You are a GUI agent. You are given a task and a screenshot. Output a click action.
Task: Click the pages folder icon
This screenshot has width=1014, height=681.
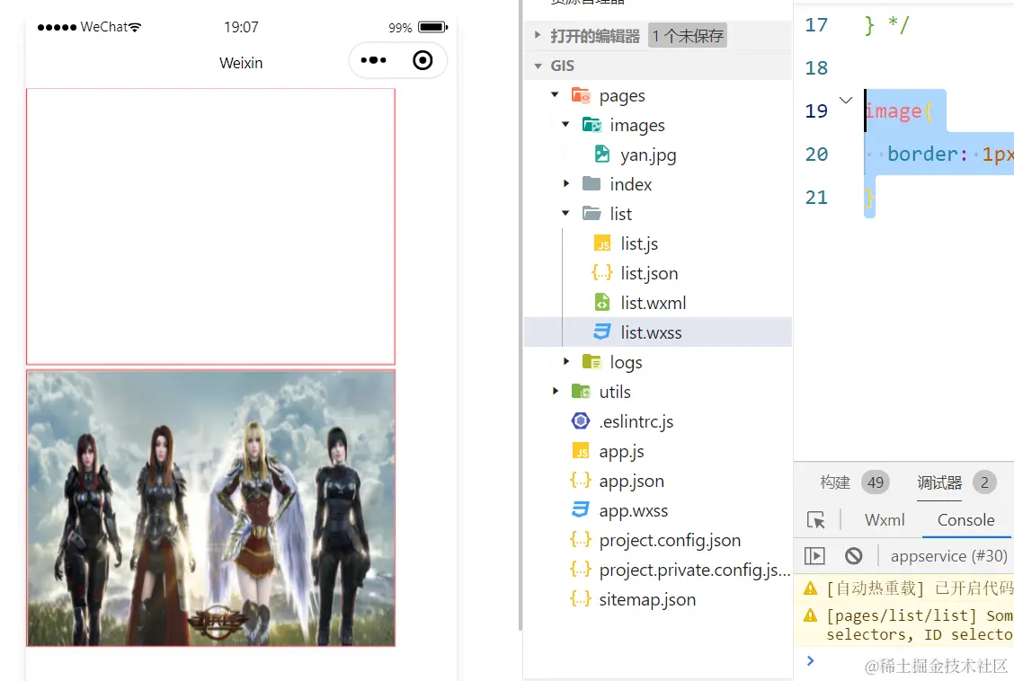tap(581, 95)
